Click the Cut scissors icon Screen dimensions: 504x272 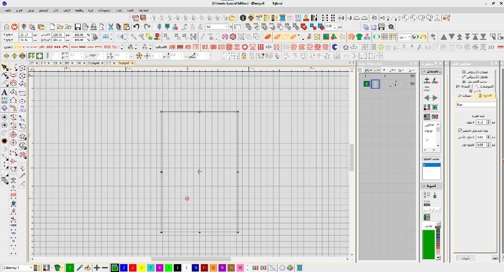point(111,27)
